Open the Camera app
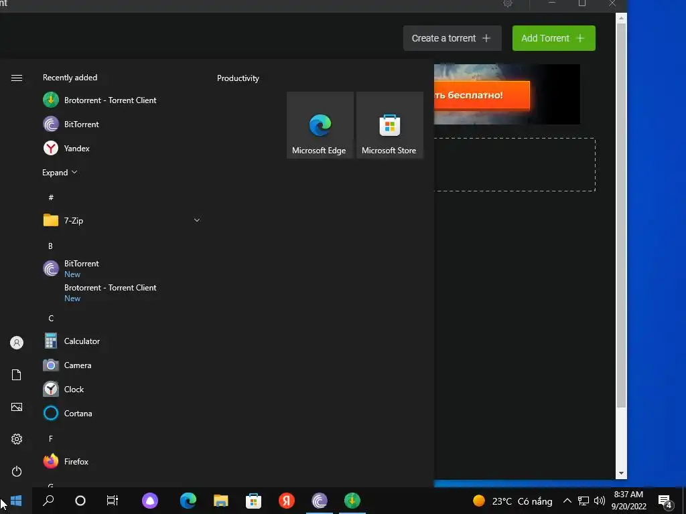This screenshot has height=514, width=686. pyautogui.click(x=67, y=365)
